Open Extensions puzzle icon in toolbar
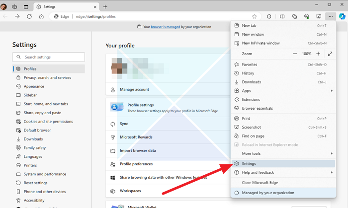 click(x=269, y=16)
